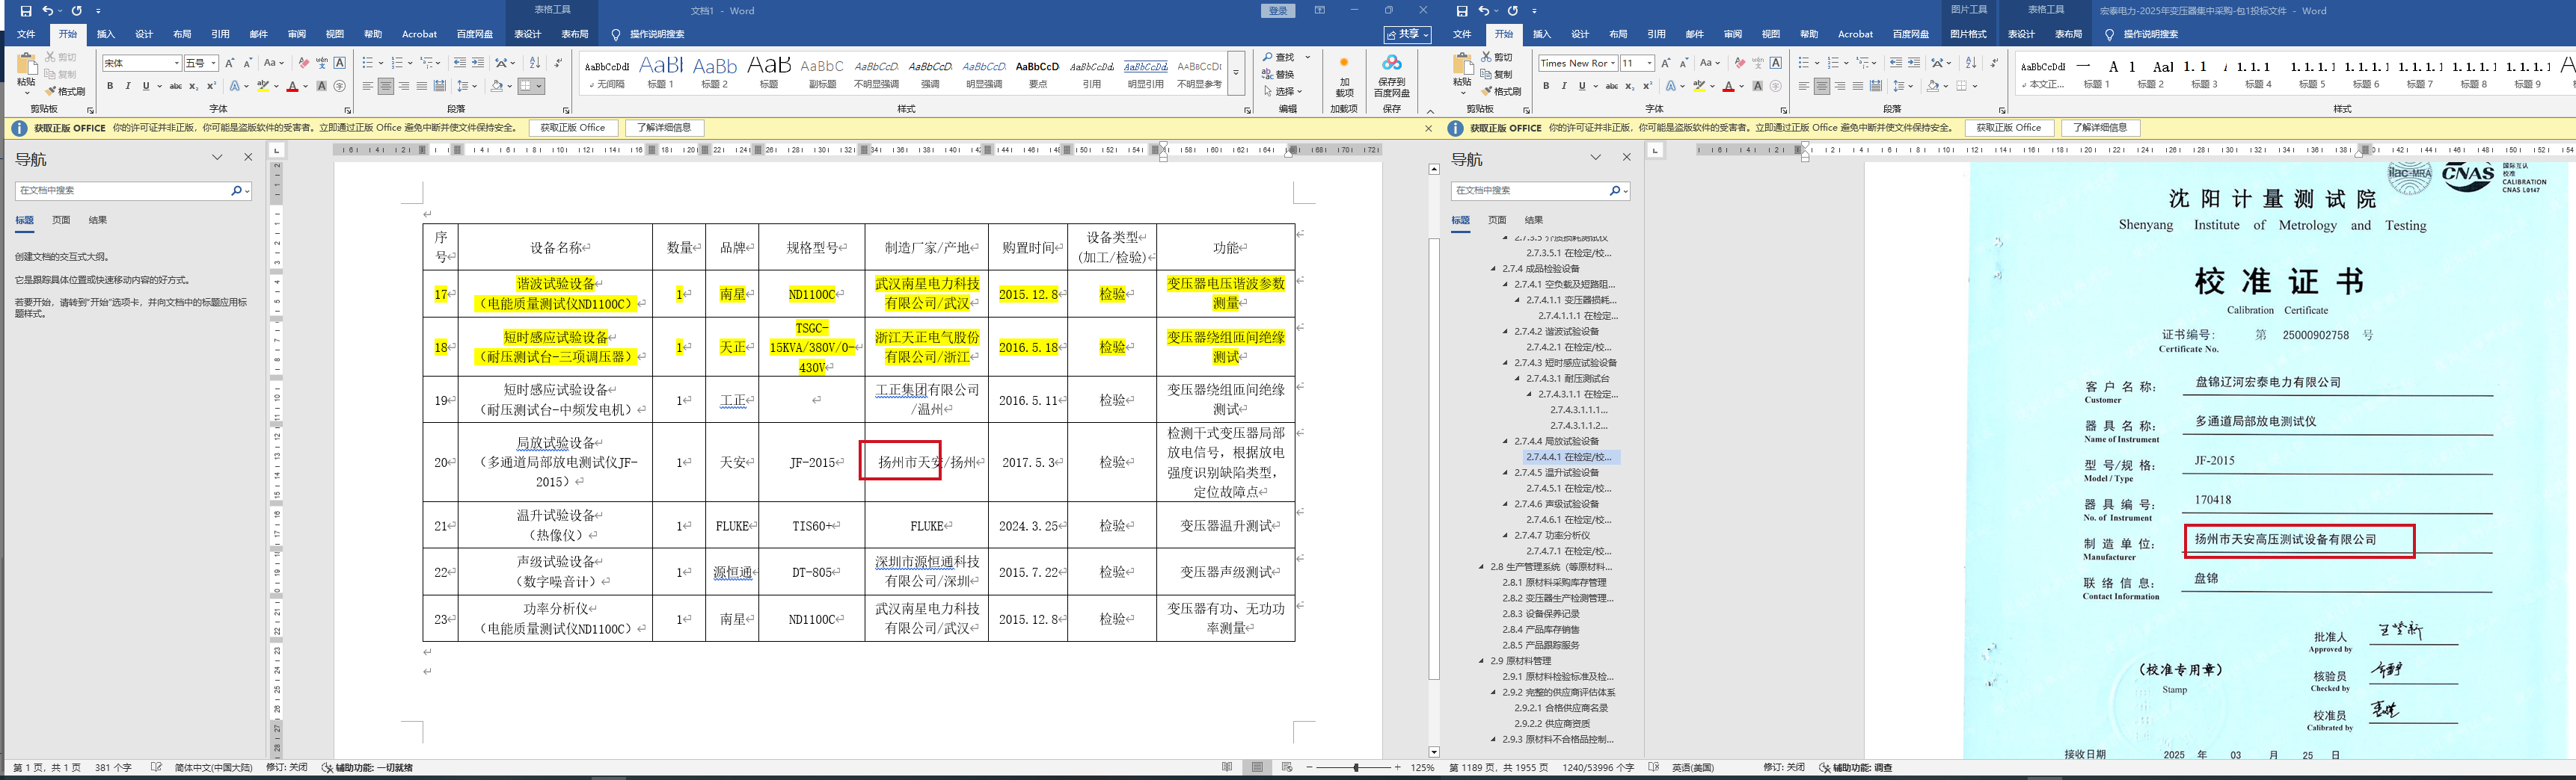Open font name dropdown showing 宋体

(x=177, y=63)
